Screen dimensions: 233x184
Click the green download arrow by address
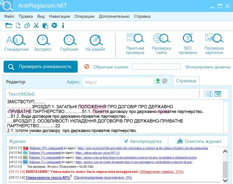point(158,81)
